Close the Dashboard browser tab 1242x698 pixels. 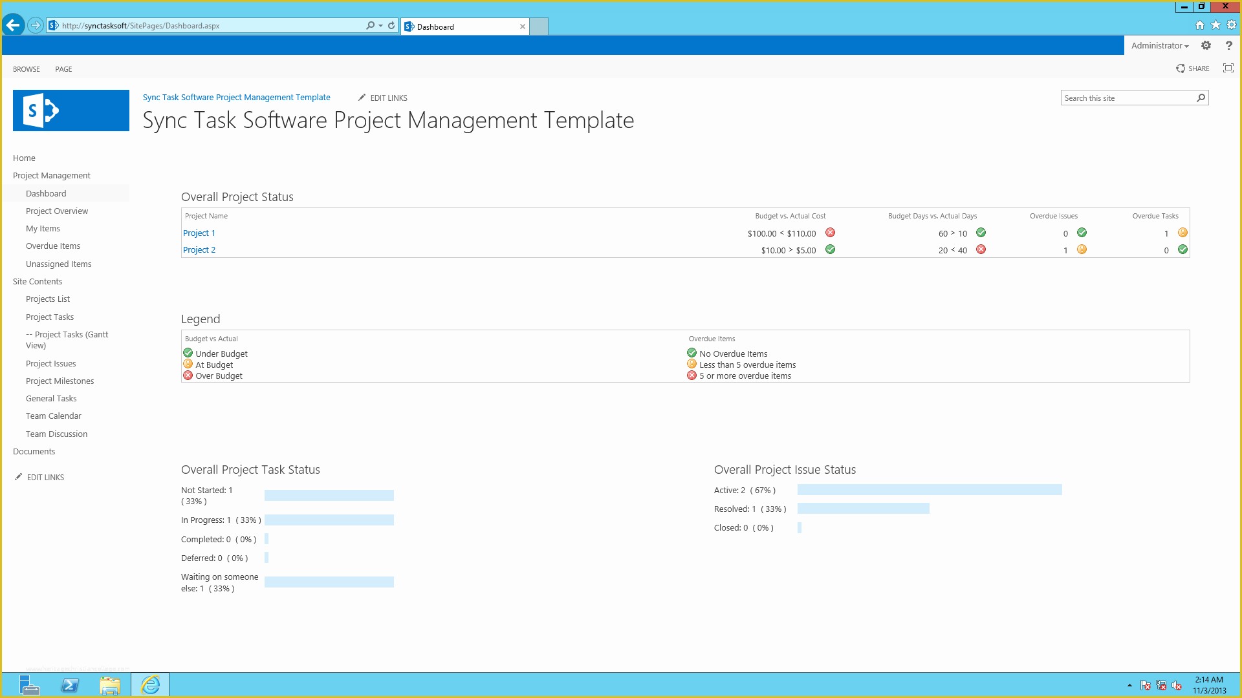[x=522, y=26]
